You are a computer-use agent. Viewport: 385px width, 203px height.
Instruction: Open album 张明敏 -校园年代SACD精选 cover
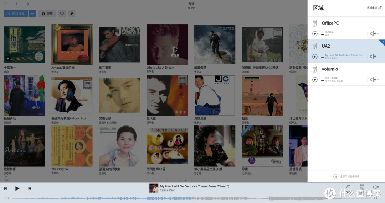[262, 44]
